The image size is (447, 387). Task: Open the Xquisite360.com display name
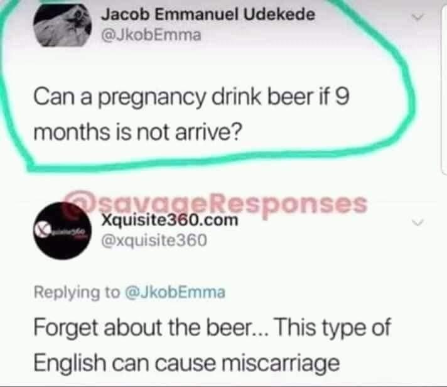tap(170, 221)
